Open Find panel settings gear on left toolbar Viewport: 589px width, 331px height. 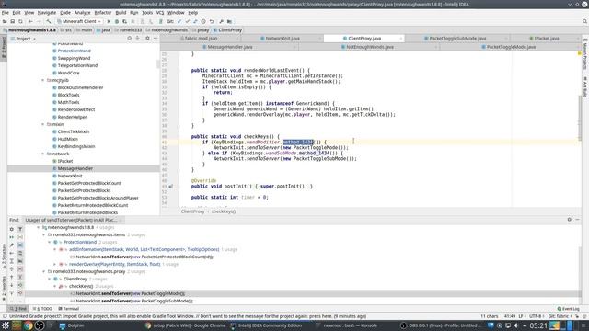pos(12,229)
